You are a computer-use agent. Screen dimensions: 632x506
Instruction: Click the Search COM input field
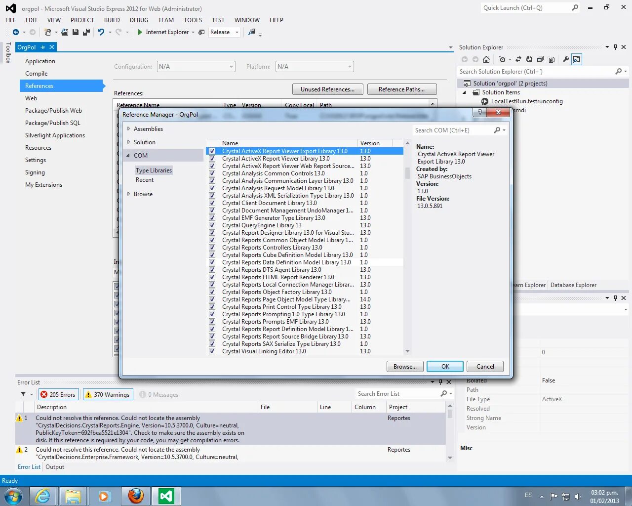pos(453,130)
